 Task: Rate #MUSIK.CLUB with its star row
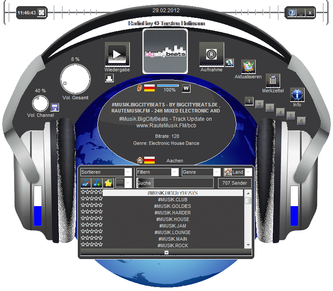92,199
